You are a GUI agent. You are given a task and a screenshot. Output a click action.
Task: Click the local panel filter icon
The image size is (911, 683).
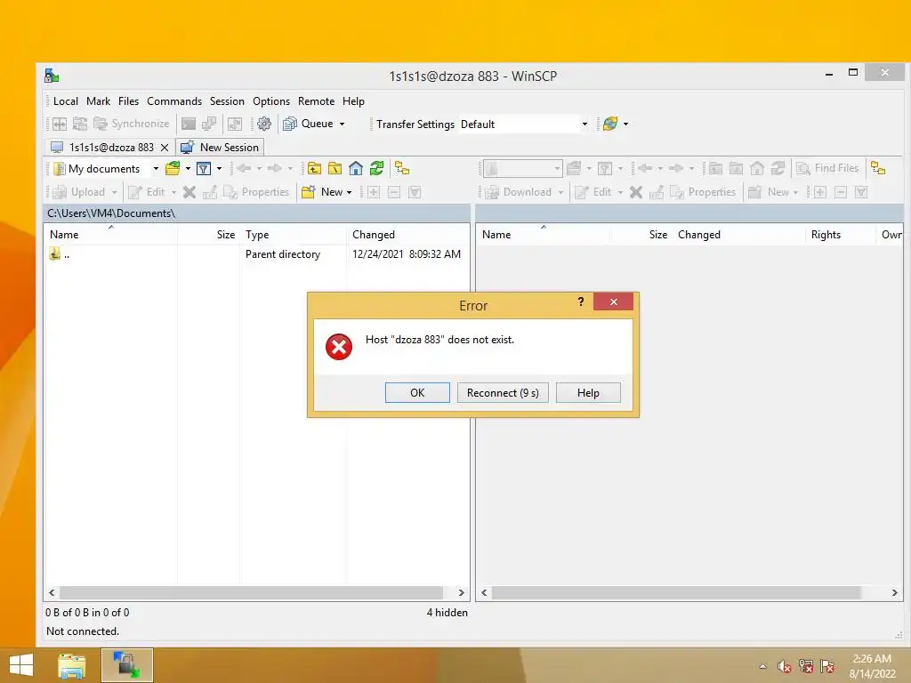click(204, 169)
